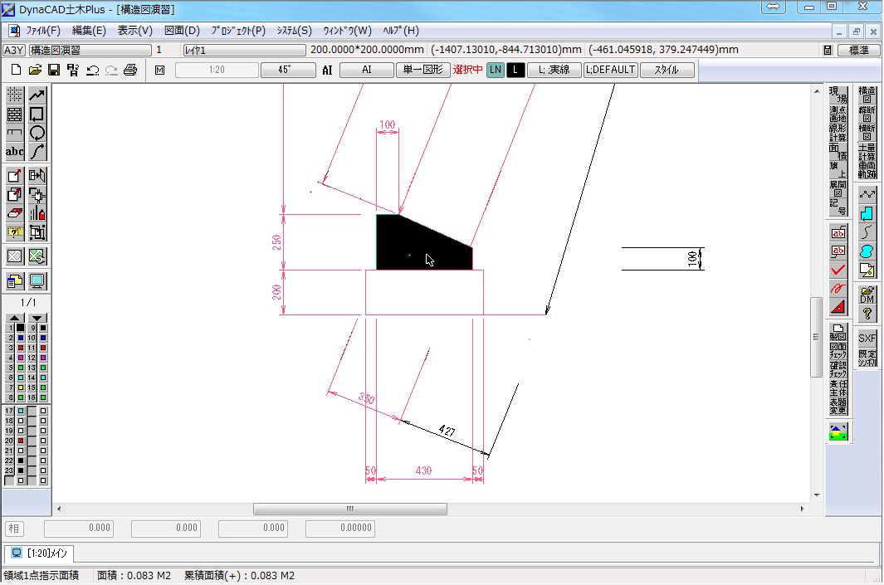Select color swatch 1 black
The height and width of the screenshot is (585, 884).
20,328
